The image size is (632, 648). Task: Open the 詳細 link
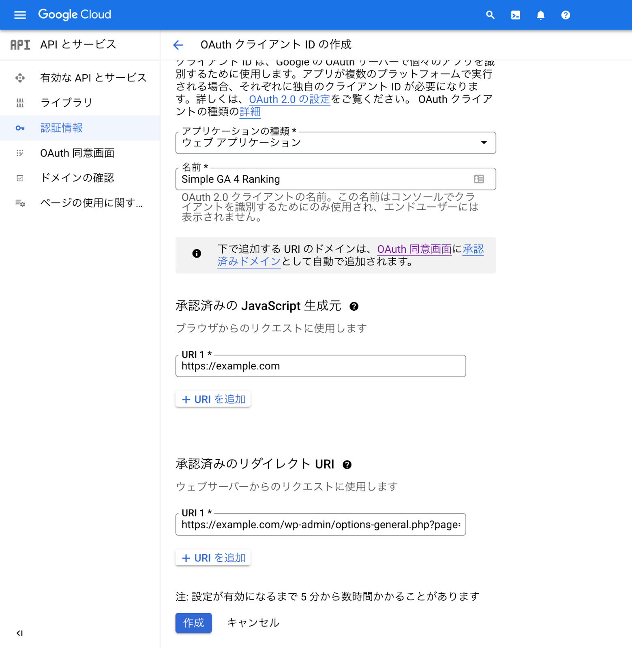[x=250, y=112]
